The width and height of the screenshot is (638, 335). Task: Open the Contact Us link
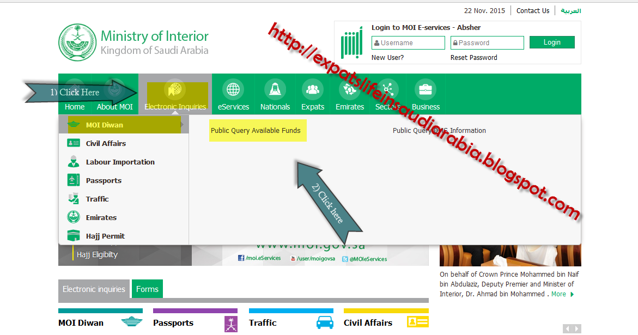coord(533,11)
